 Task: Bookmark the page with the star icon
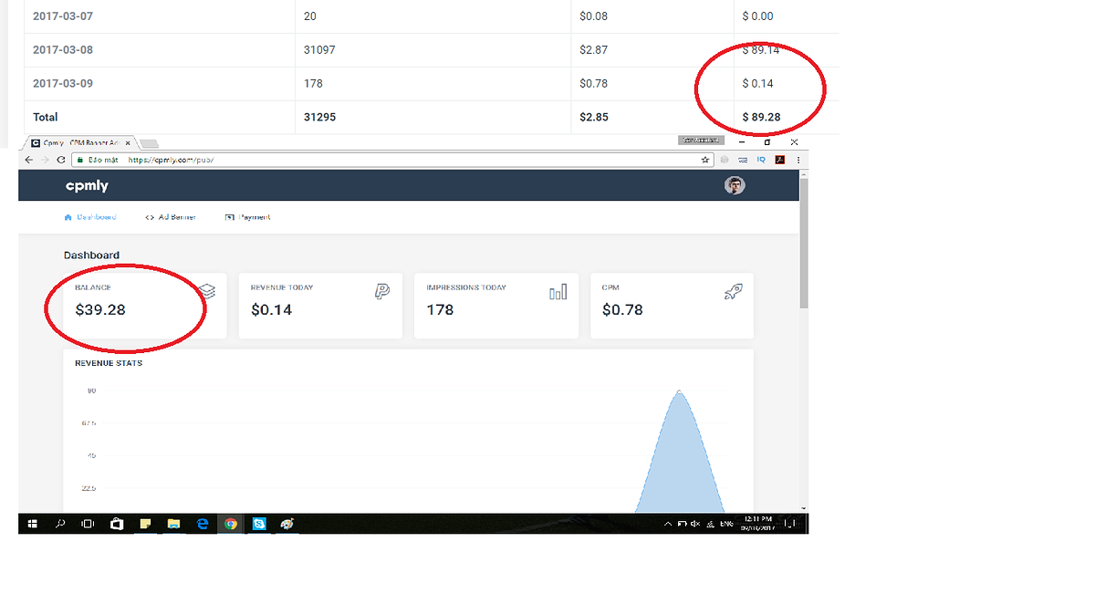[x=705, y=160]
